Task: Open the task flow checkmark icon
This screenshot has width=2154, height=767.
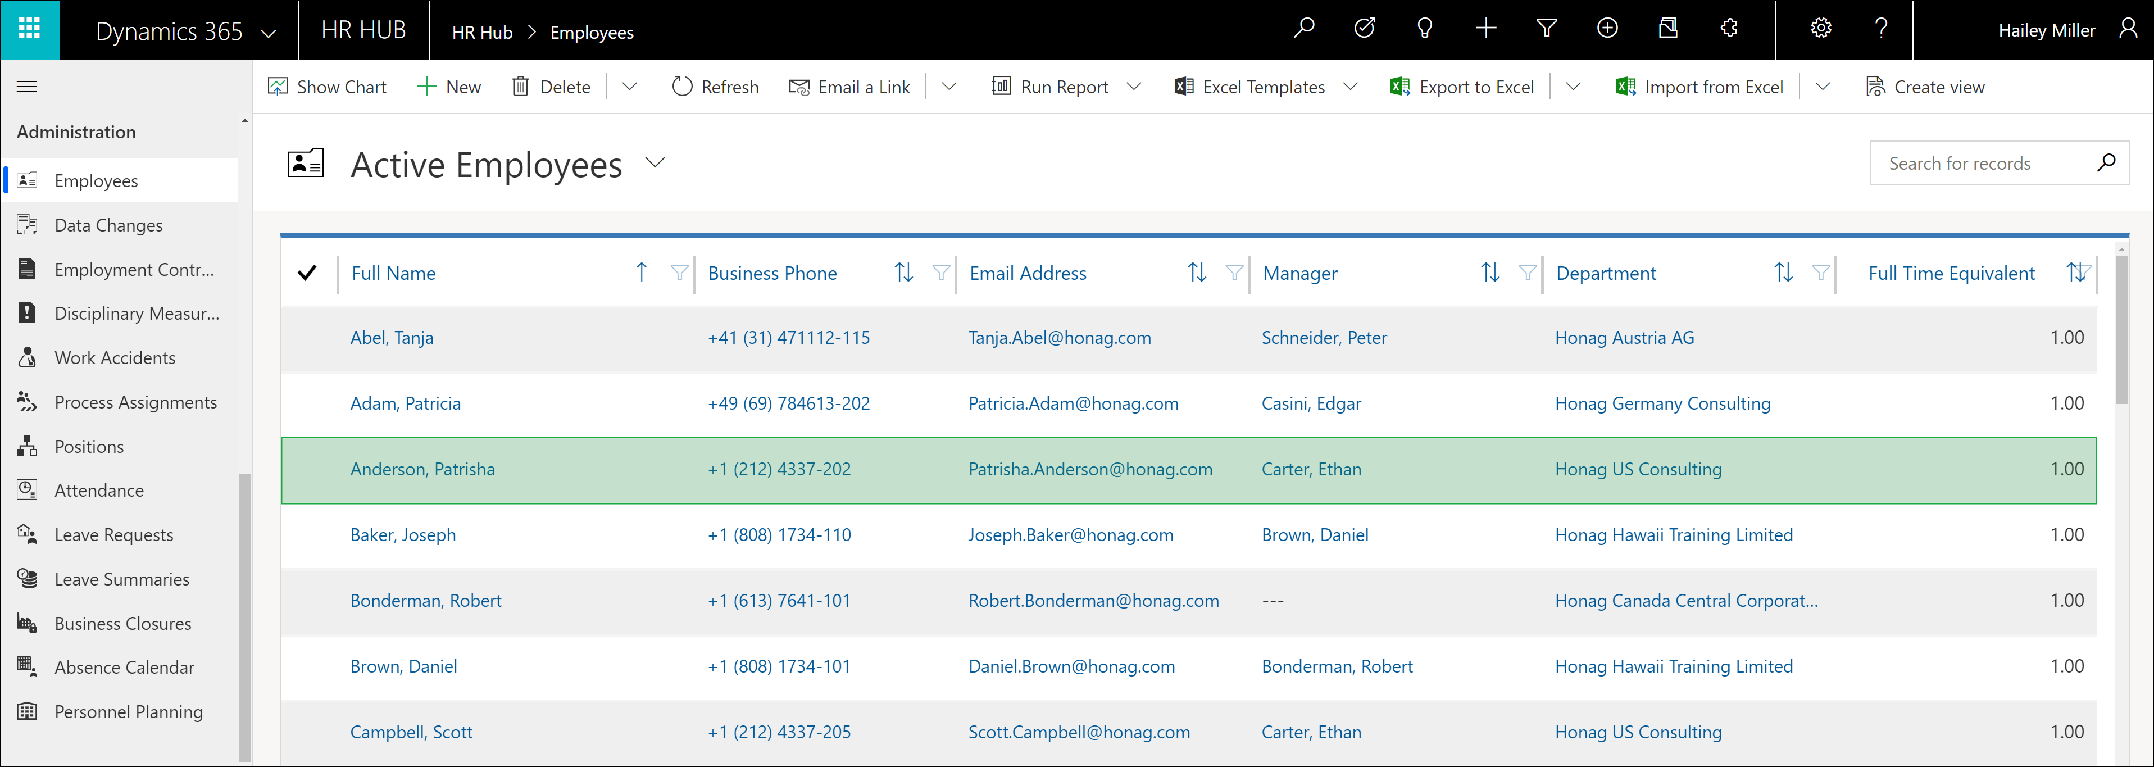Action: (x=1365, y=29)
